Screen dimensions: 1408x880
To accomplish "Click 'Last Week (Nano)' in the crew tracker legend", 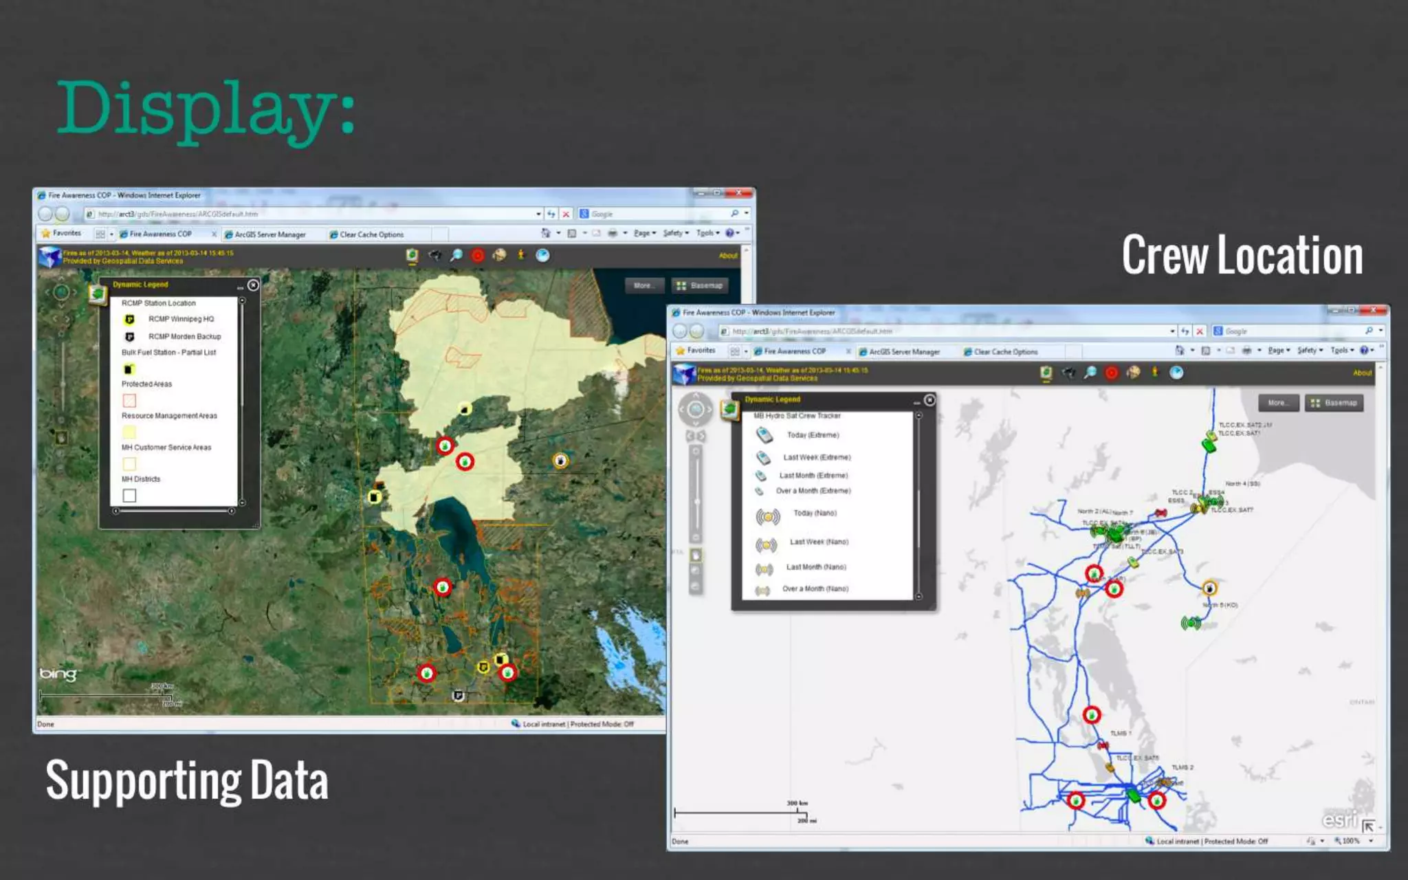I will [x=819, y=542].
